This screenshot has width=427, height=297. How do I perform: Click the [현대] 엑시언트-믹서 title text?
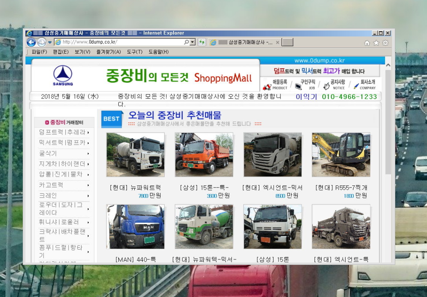point(273,188)
